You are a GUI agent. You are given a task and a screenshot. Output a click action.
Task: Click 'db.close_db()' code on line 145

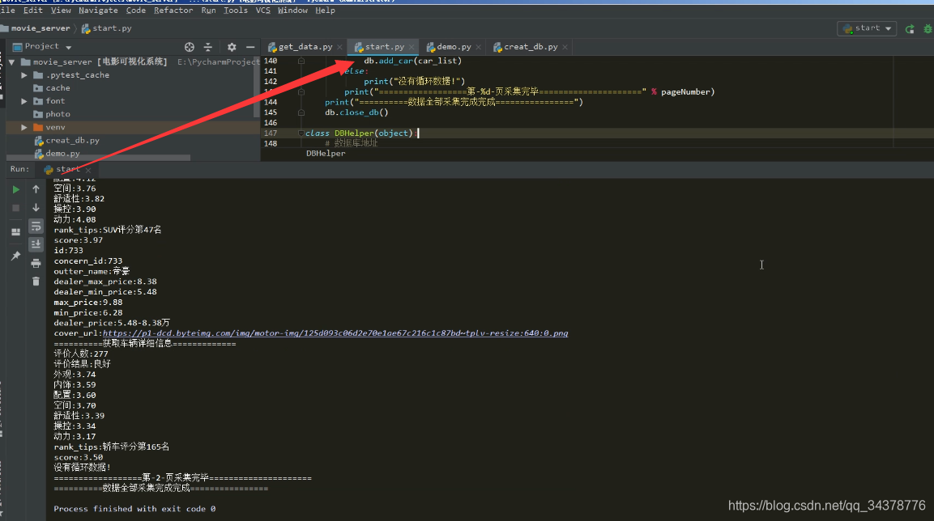coord(356,112)
